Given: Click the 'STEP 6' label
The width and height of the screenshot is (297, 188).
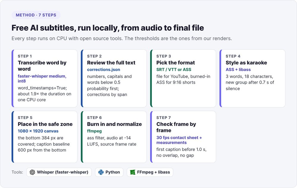Looking at the screenshot, I should pos(94,118).
